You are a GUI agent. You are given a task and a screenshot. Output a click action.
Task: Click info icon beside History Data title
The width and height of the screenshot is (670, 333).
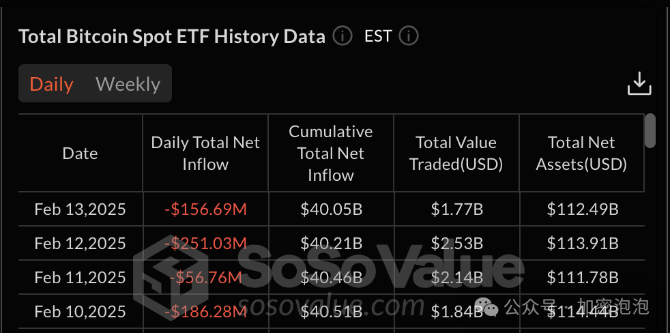click(343, 36)
